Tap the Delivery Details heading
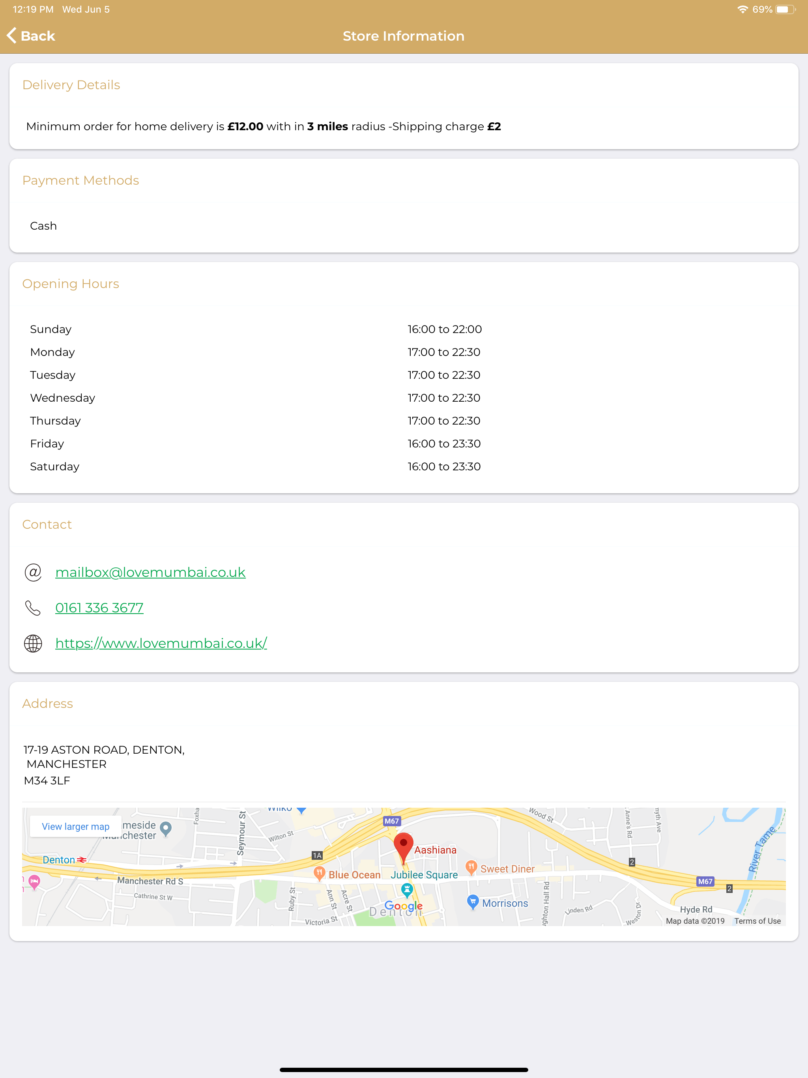 71,85
